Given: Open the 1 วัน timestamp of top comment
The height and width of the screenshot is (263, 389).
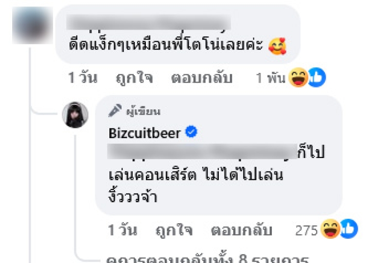Looking at the screenshot, I should (x=82, y=78).
